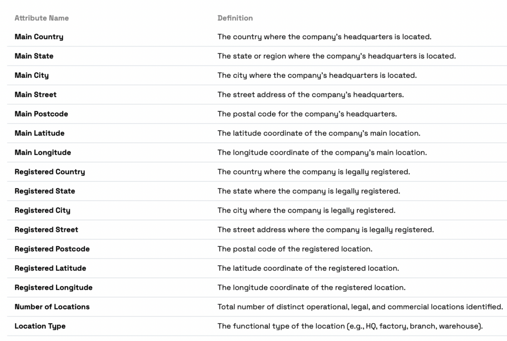Select the Main Street attribute name

tap(36, 95)
